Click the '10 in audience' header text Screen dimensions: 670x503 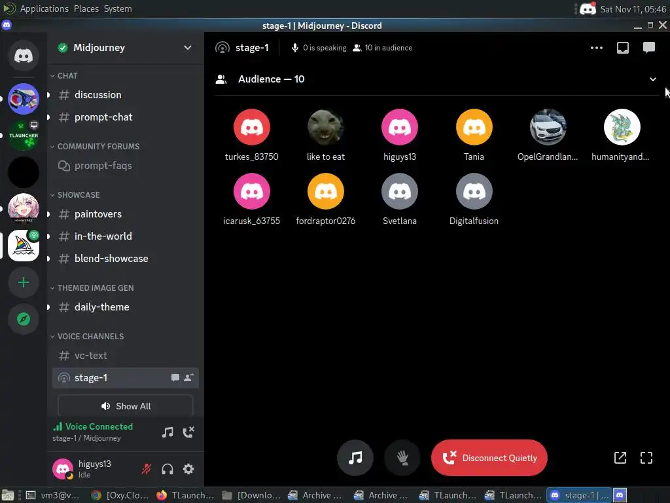389,48
